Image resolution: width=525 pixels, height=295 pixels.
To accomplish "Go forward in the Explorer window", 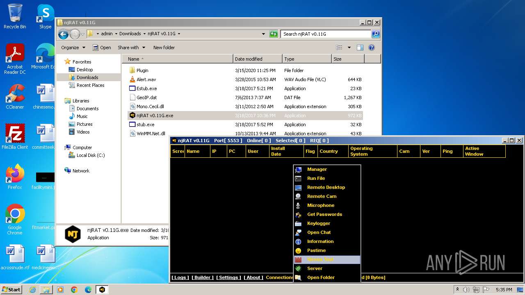I will (x=75, y=34).
